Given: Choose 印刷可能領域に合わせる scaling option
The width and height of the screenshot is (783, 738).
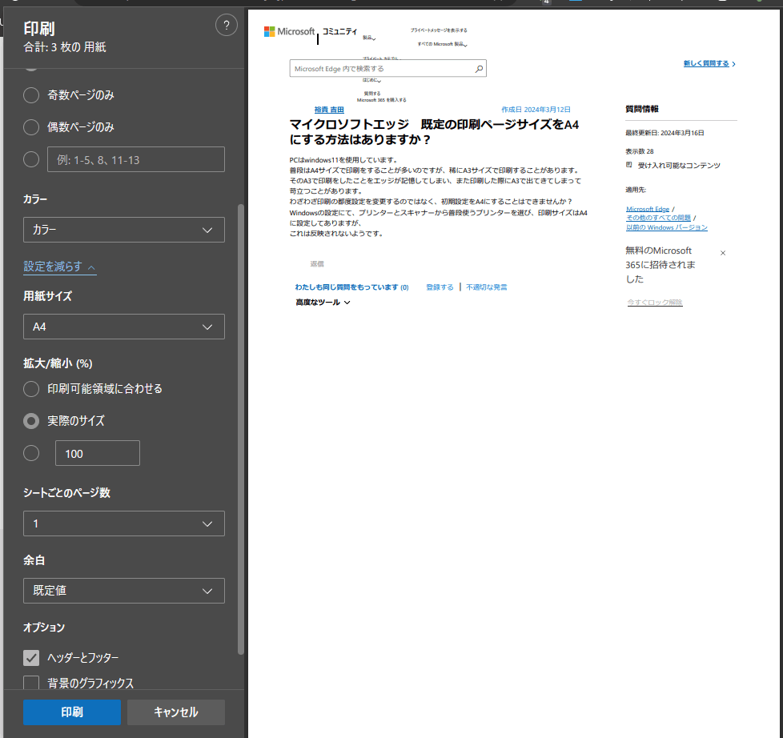Looking at the screenshot, I should pyautogui.click(x=31, y=389).
